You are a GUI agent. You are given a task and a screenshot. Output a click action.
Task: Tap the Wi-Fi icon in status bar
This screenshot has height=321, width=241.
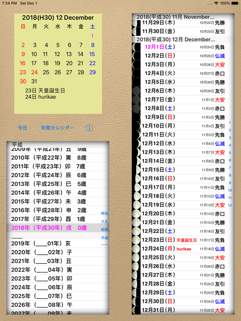(x=216, y=3)
